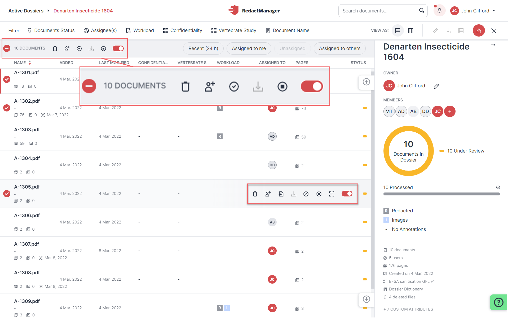Image resolution: width=508 pixels, height=318 pixels.
Task: Assign a user to A-1305.pdf row
Action: tap(268, 194)
